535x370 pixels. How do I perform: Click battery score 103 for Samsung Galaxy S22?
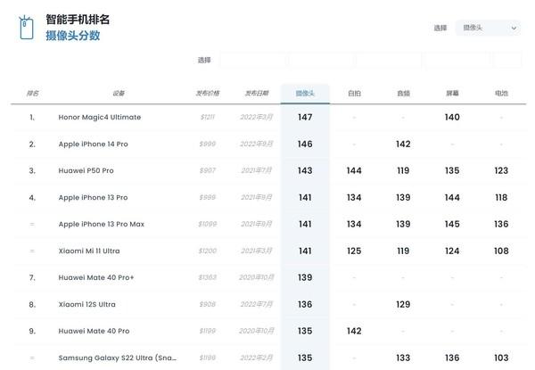point(501,358)
